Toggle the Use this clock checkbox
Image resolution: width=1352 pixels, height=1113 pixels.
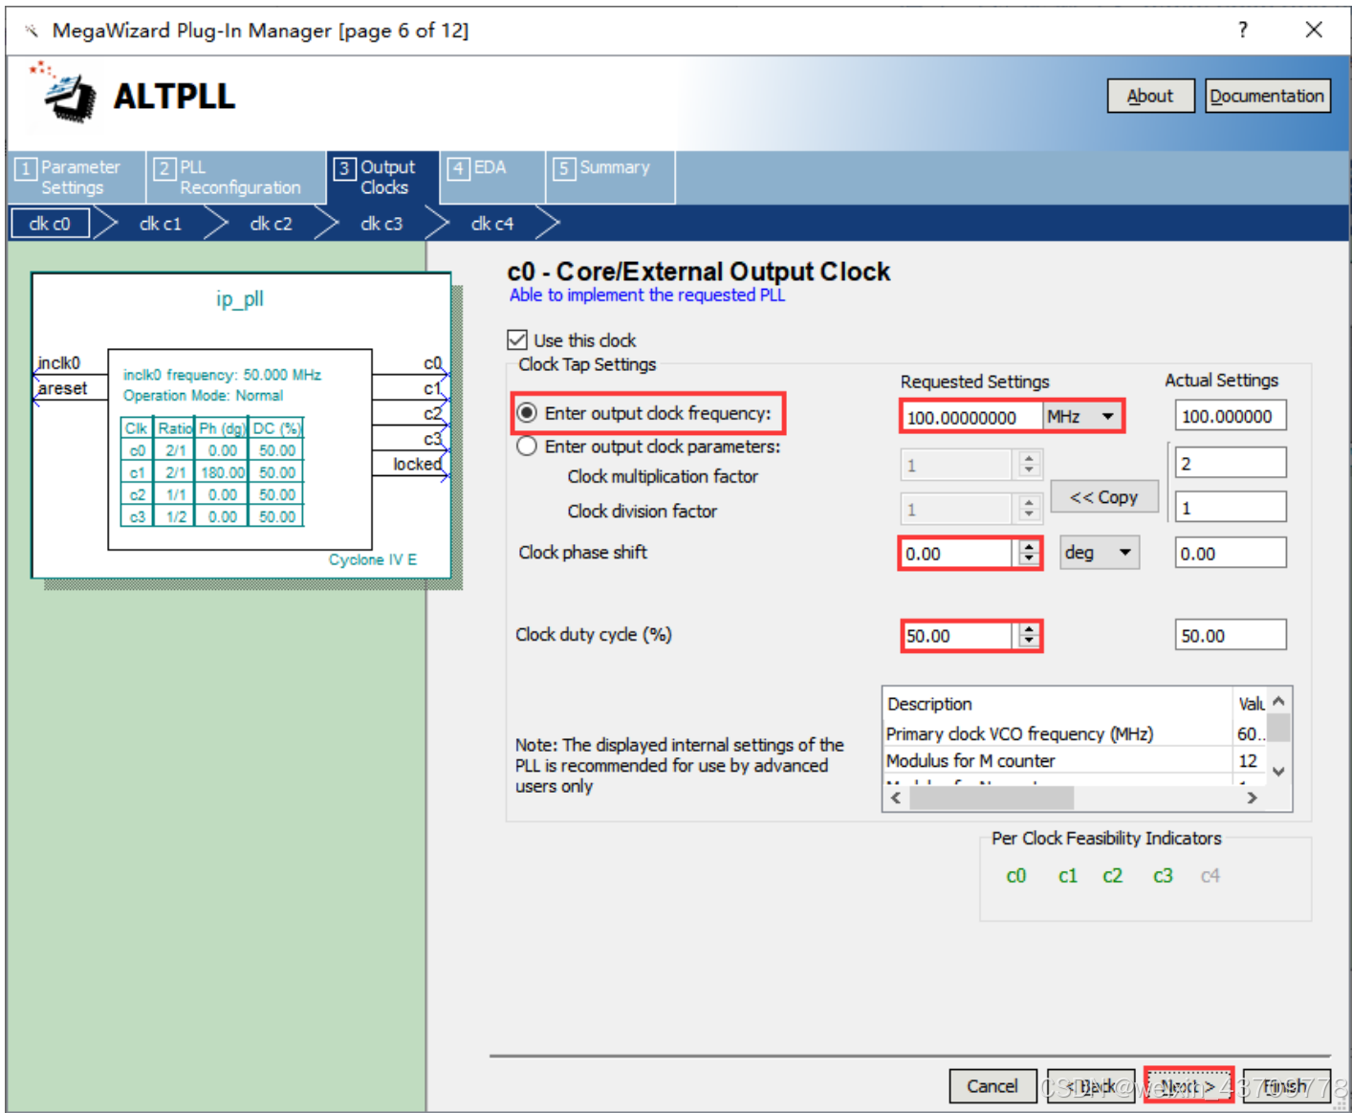[x=517, y=339]
